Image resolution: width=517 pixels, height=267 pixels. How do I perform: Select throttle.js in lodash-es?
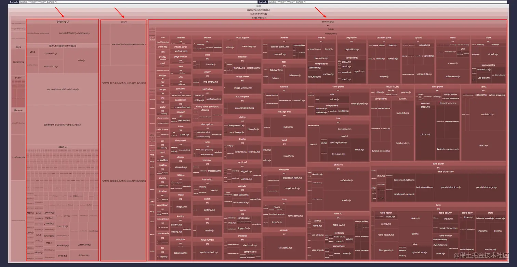click(x=62, y=256)
